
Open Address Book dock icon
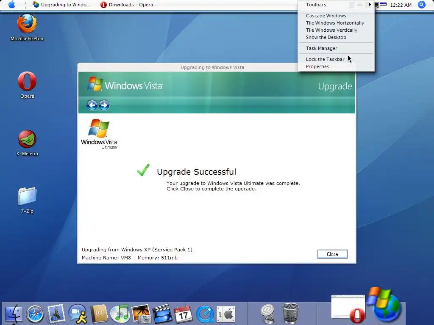point(99,314)
